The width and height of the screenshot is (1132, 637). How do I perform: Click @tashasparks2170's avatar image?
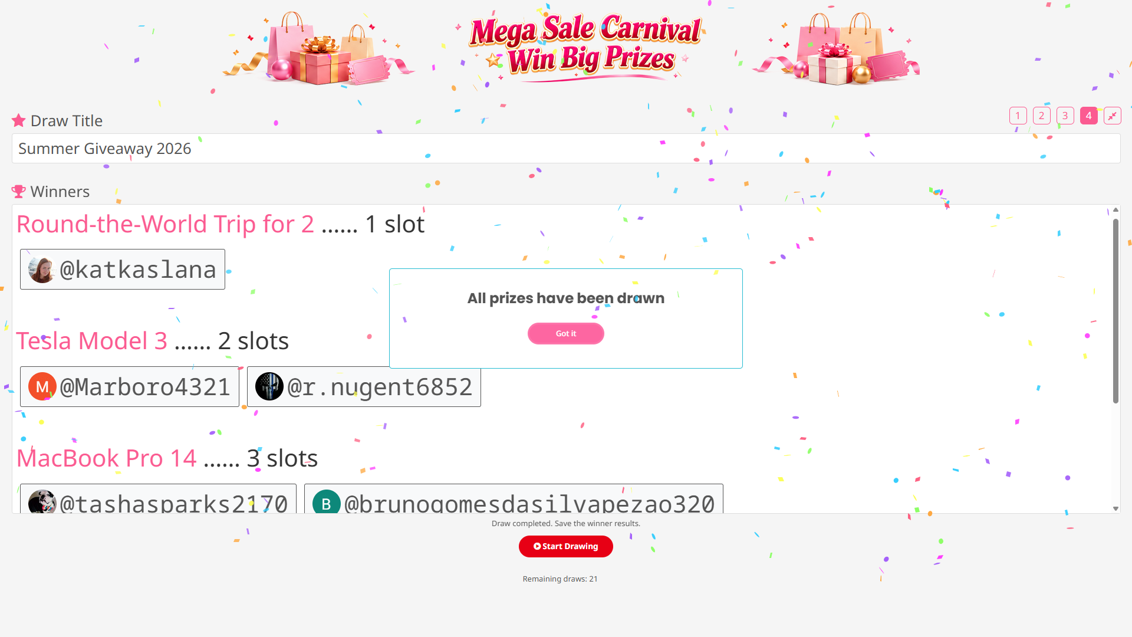42,502
